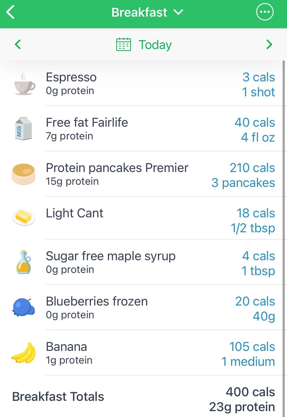The height and width of the screenshot is (417, 287).
Task: Tap the blueberry icon
Action: 23,307
